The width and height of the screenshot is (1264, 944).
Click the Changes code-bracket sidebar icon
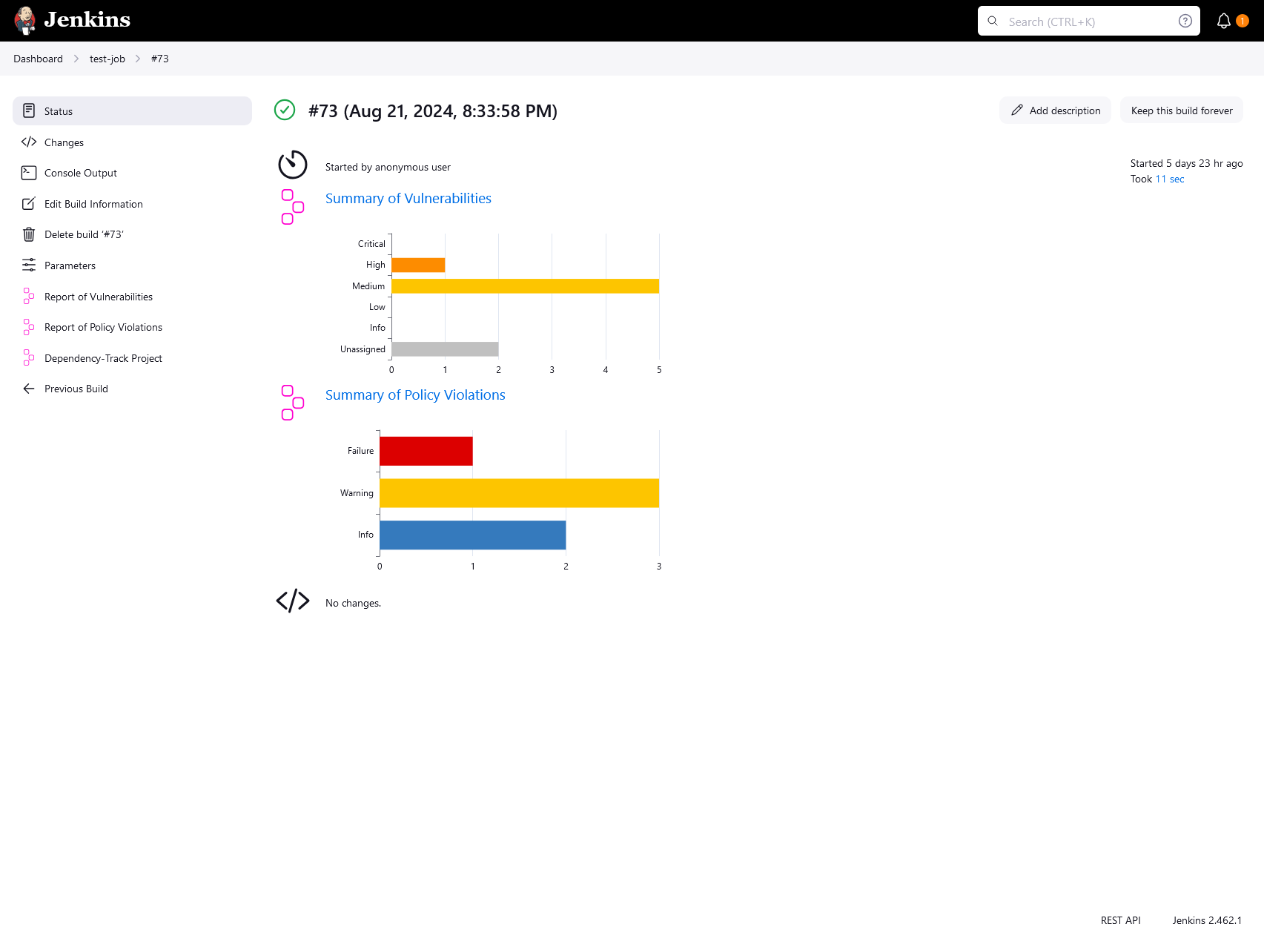tap(29, 142)
